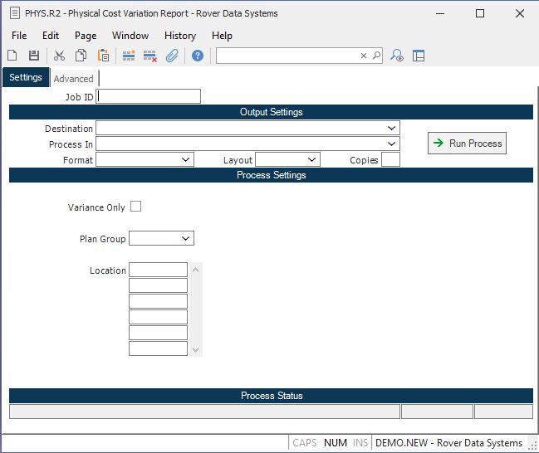
Task: Click the paperclip attachments icon
Action: click(172, 56)
